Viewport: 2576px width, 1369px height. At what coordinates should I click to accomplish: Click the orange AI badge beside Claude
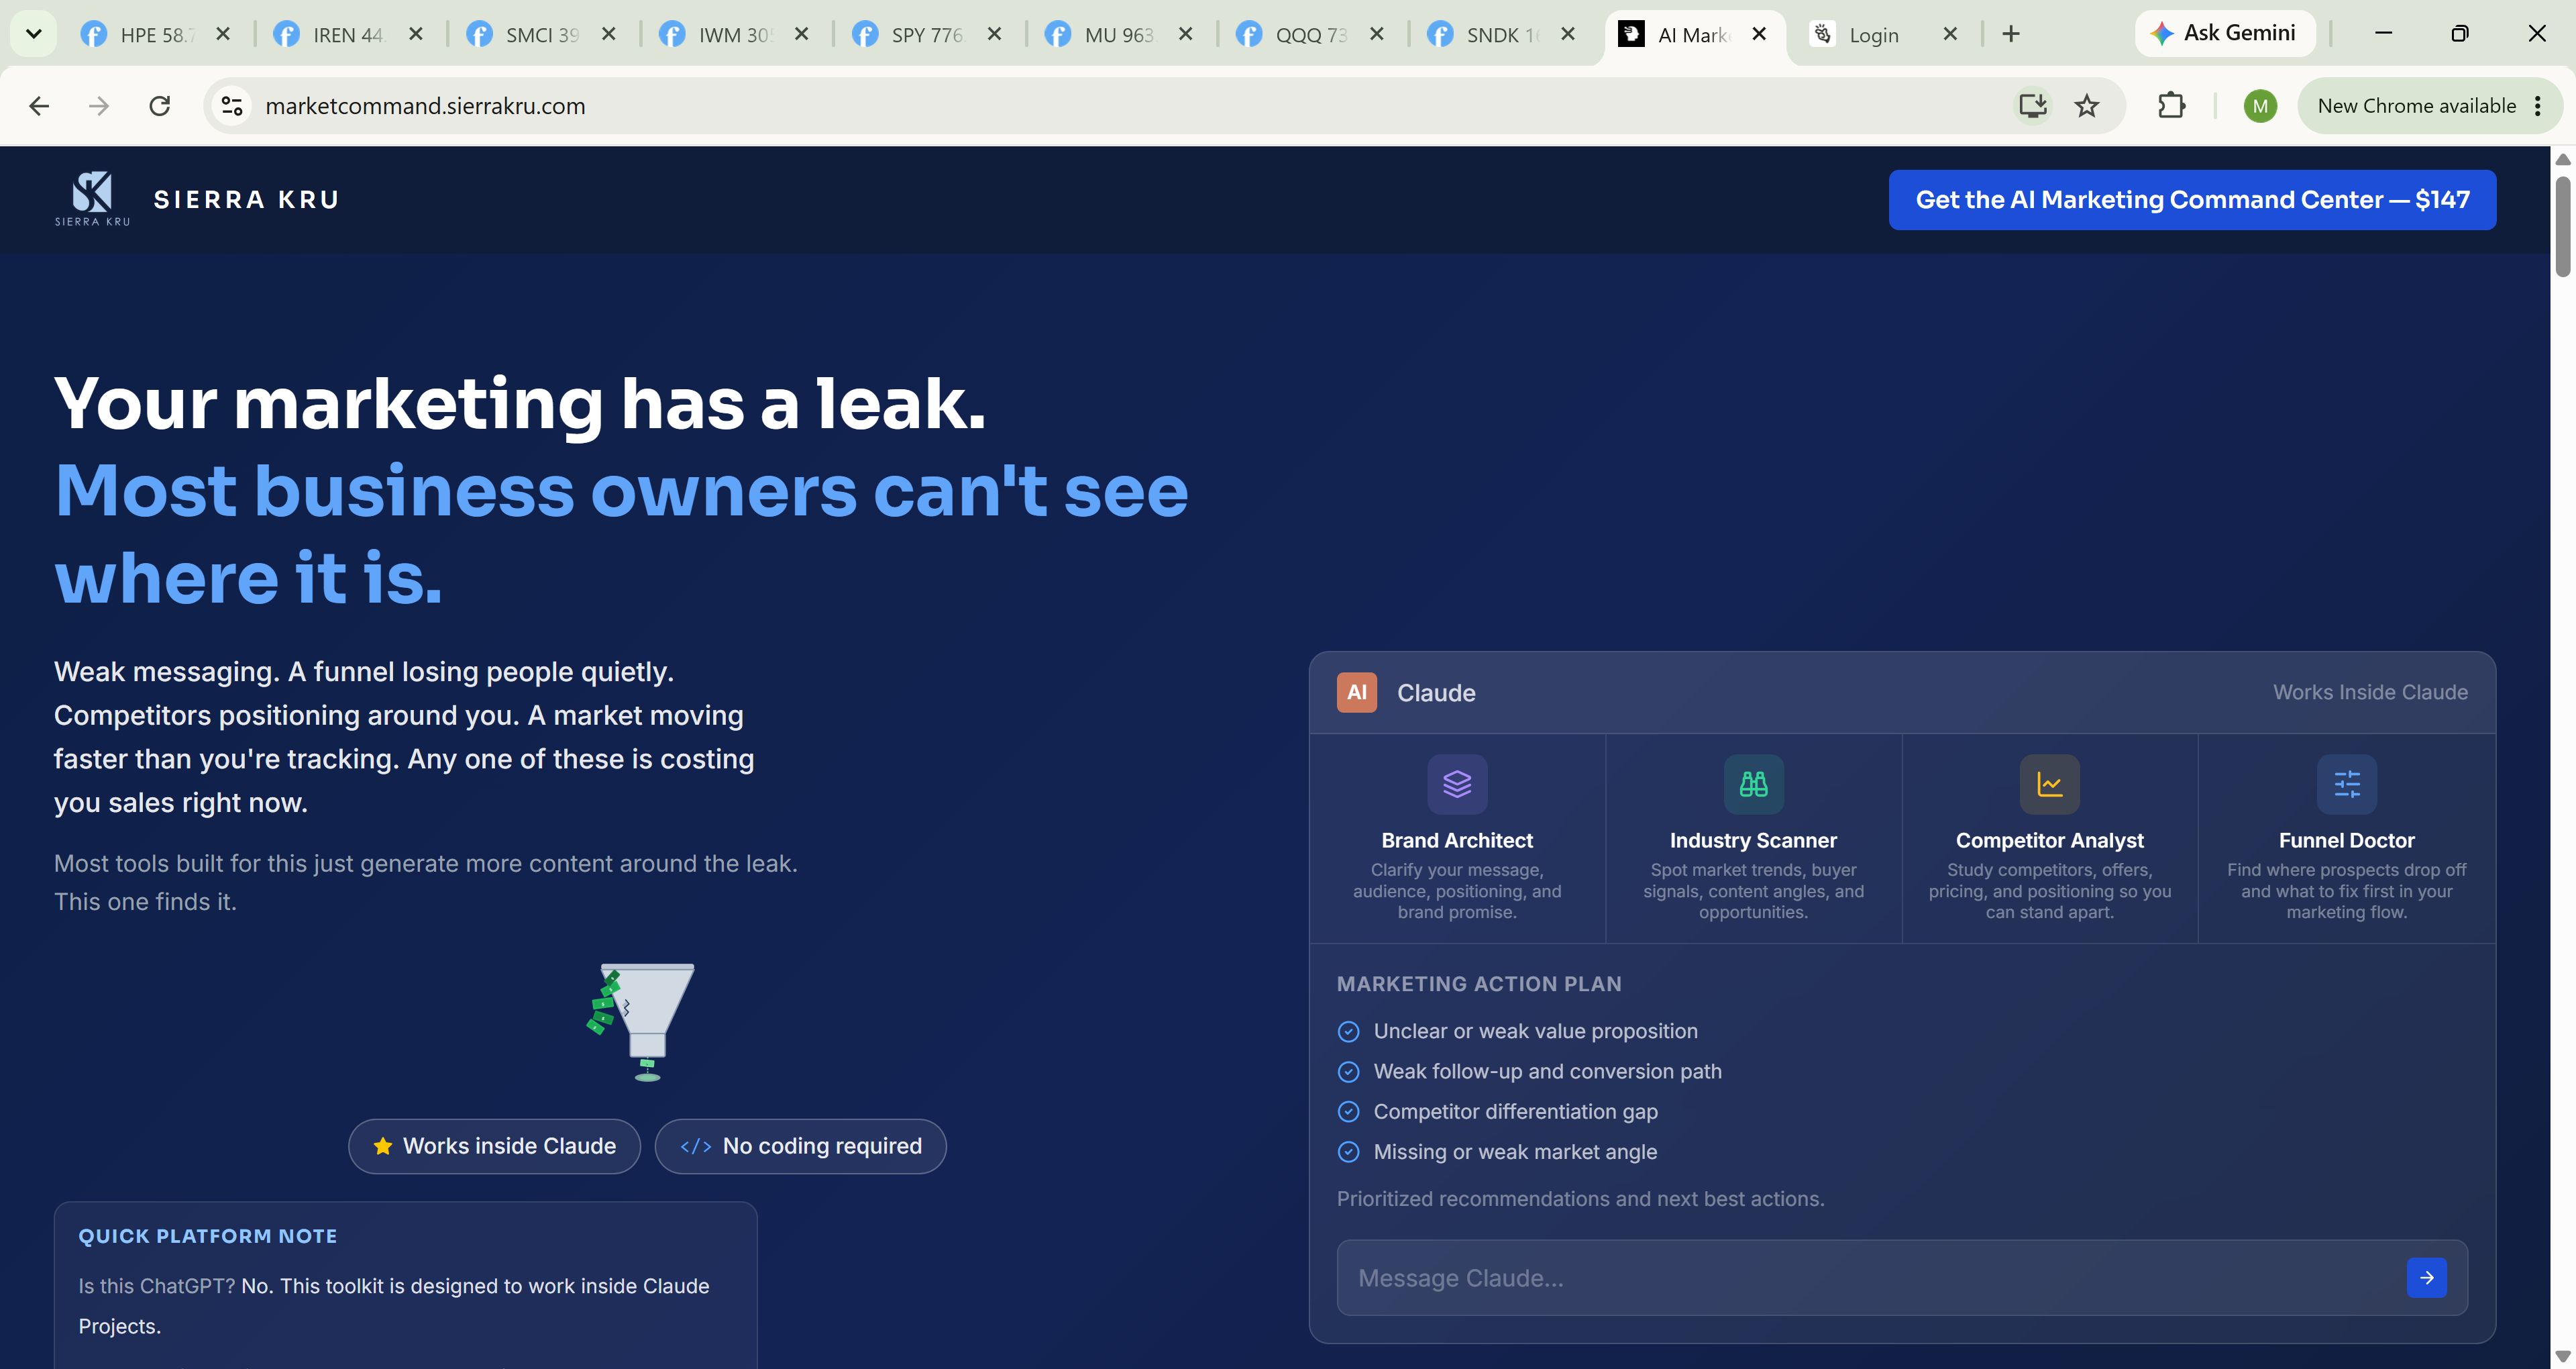(1356, 693)
